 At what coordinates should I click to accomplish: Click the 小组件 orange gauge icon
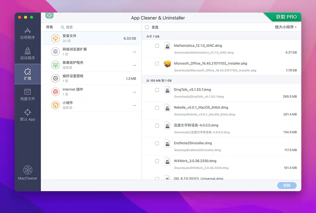coord(55,105)
